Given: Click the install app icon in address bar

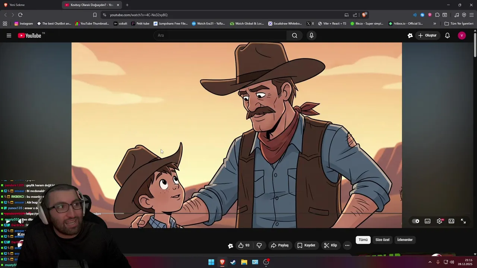Looking at the screenshot, I should pyautogui.click(x=347, y=15).
